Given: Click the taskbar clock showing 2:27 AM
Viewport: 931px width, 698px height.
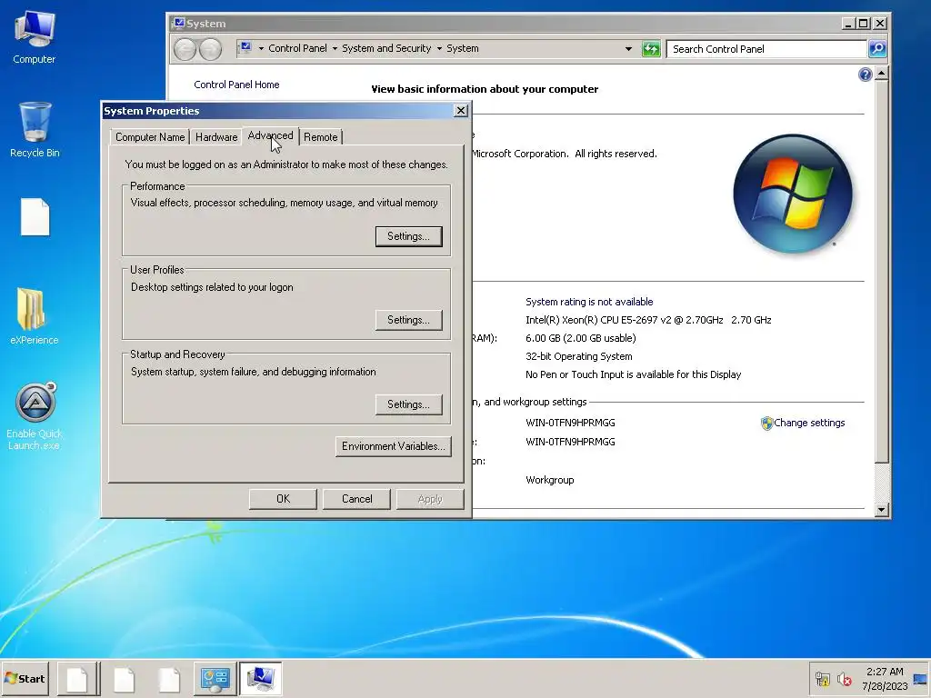Looking at the screenshot, I should click(x=885, y=679).
